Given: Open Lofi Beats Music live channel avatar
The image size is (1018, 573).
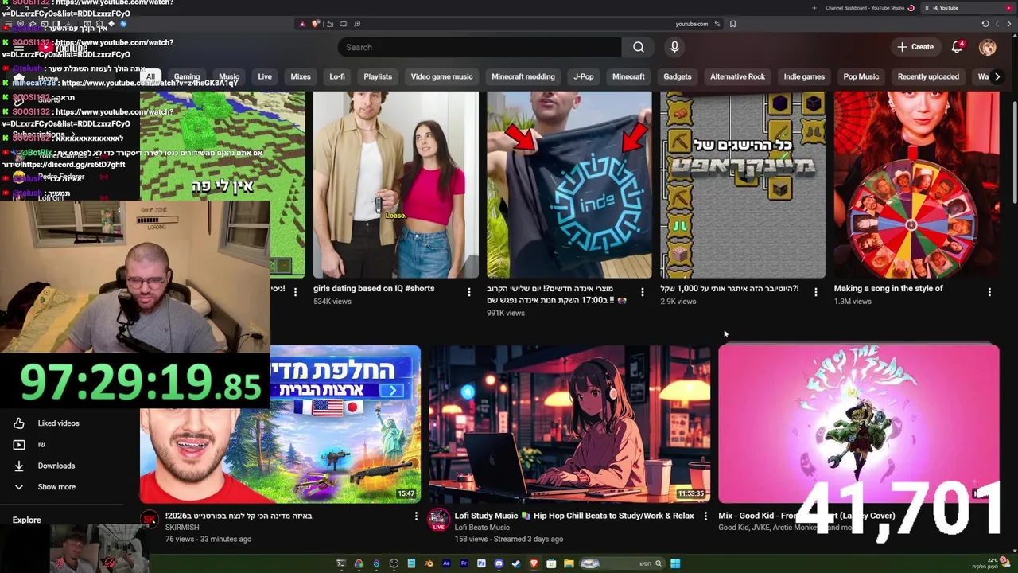Looking at the screenshot, I should [x=438, y=520].
